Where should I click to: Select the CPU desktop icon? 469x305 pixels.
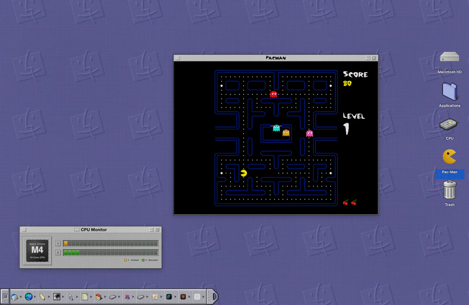448,125
